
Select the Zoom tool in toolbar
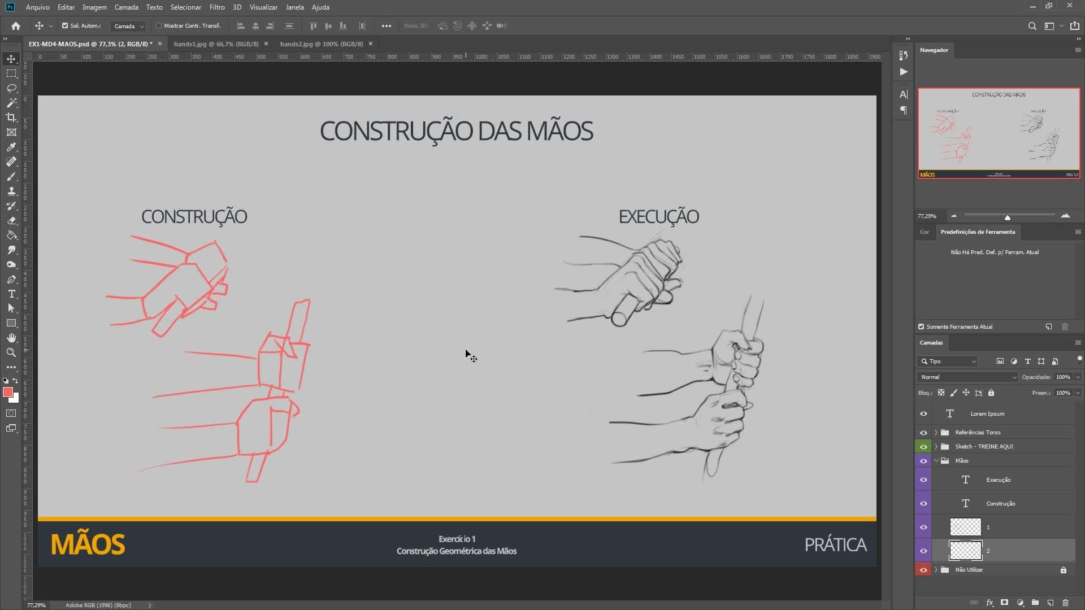tap(11, 352)
